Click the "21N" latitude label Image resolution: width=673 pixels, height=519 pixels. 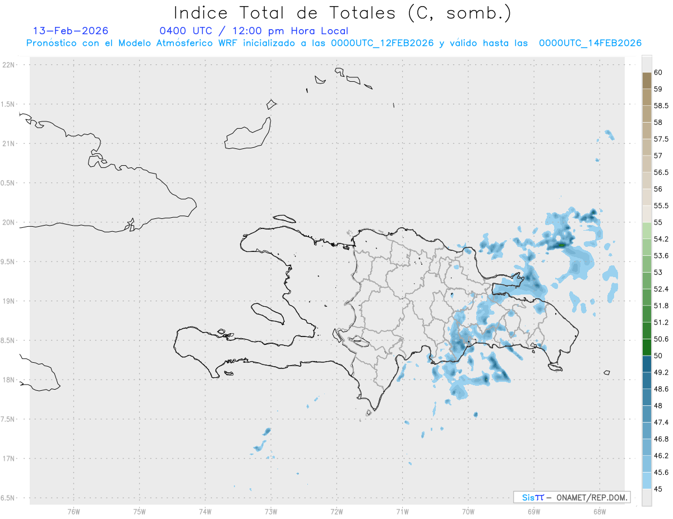click(x=8, y=143)
